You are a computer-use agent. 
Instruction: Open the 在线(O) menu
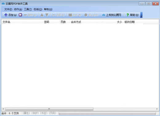[x=38, y=9]
